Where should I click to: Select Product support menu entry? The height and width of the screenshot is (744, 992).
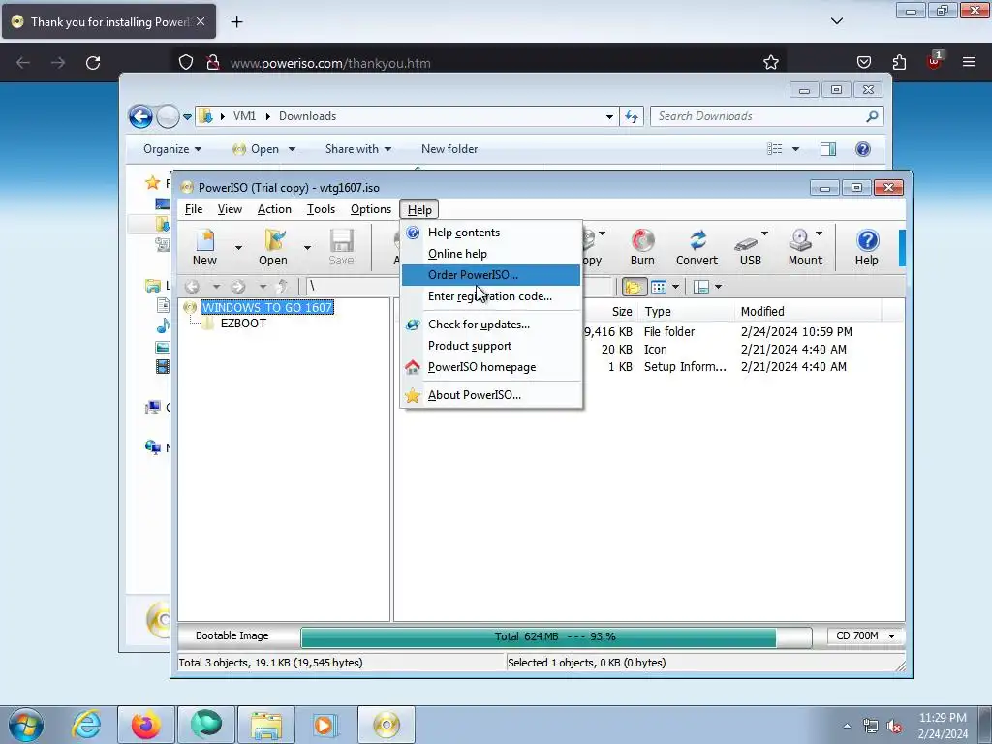491,346
